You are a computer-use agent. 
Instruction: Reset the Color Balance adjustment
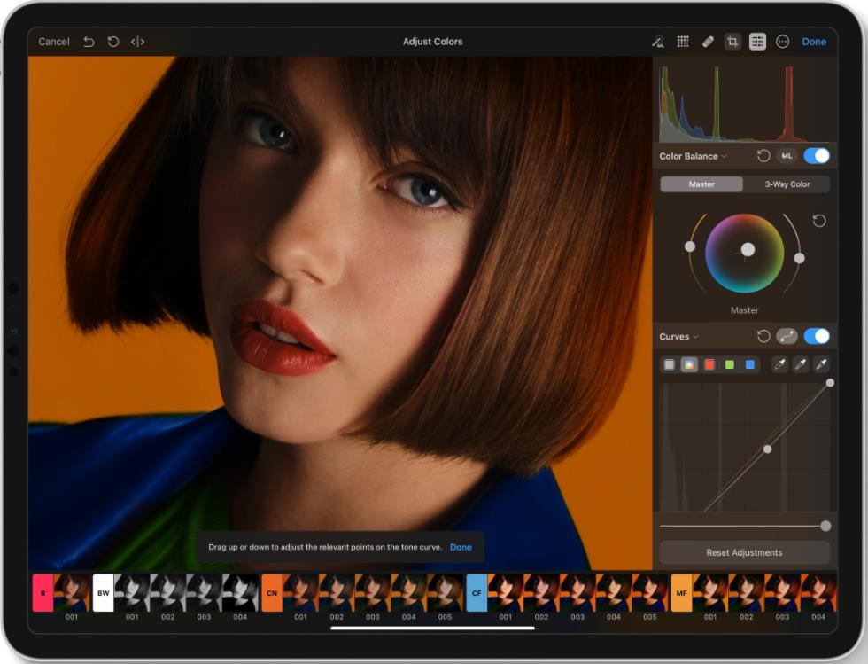click(763, 156)
